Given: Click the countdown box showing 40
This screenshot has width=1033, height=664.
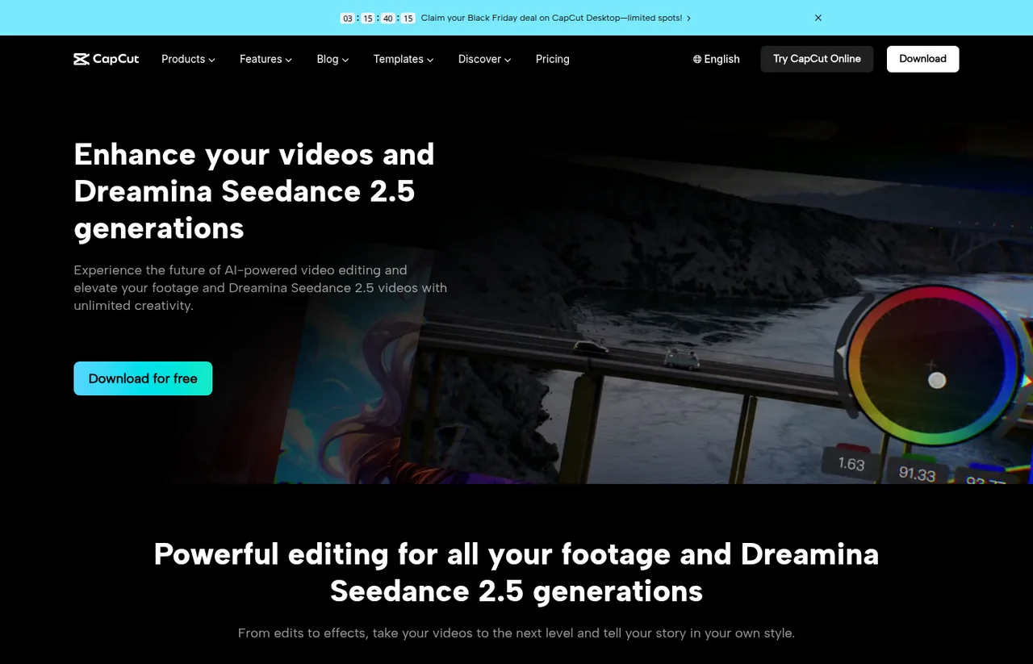Looking at the screenshot, I should (388, 18).
